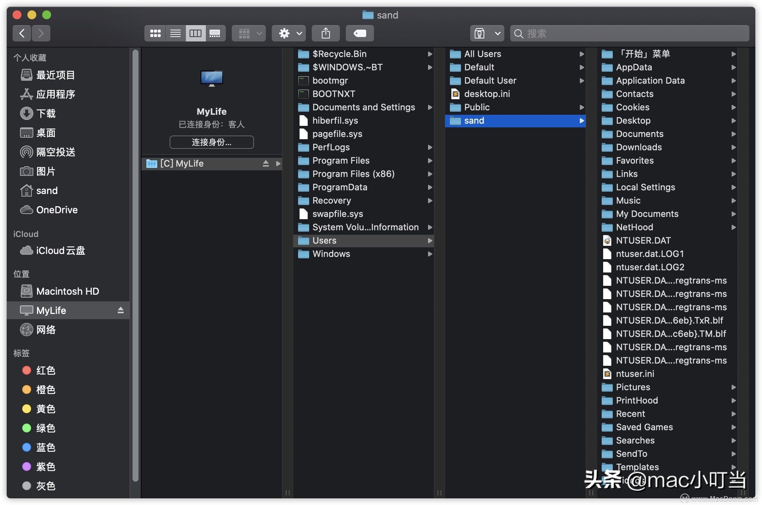Select the BOOTNXT file
Image resolution: width=762 pixels, height=505 pixels.
tap(364, 94)
